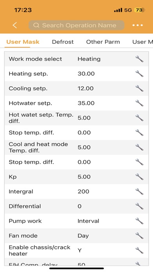Tap the Heating value of Work mode
Image resolution: width=153 pixels, height=272 pixels.
[x=89, y=59]
